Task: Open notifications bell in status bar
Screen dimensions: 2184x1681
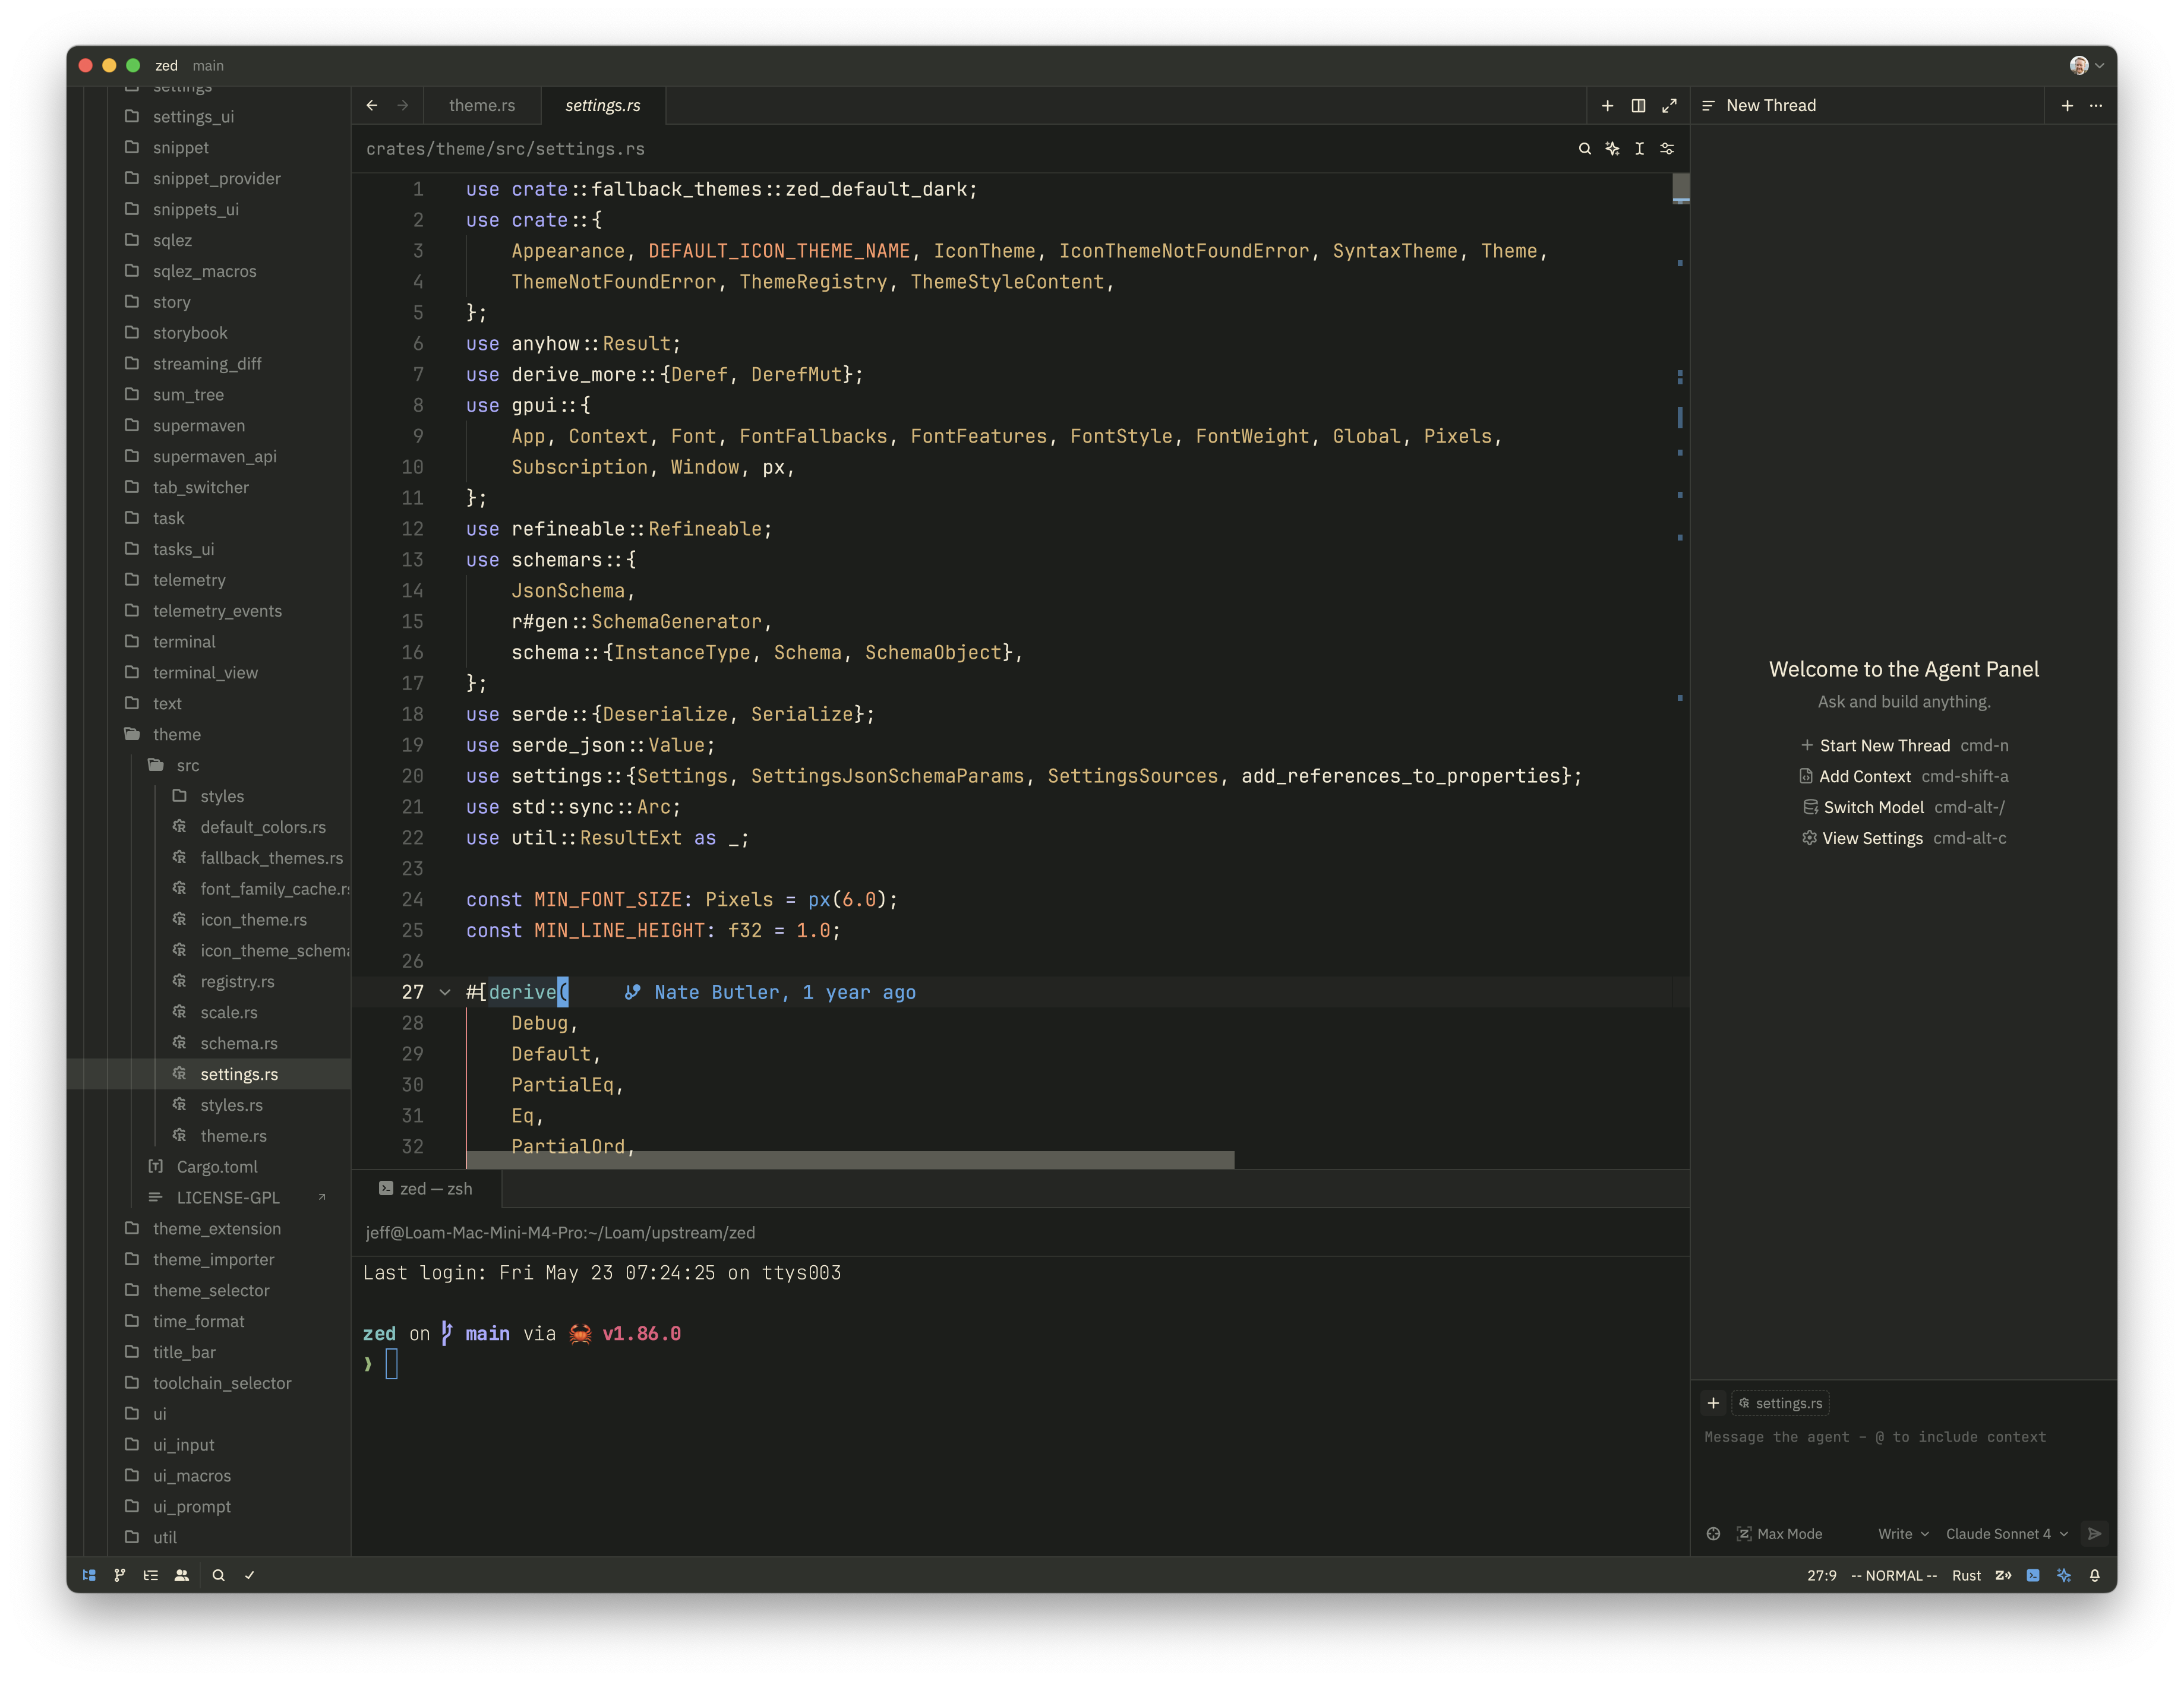Action: click(2095, 1575)
